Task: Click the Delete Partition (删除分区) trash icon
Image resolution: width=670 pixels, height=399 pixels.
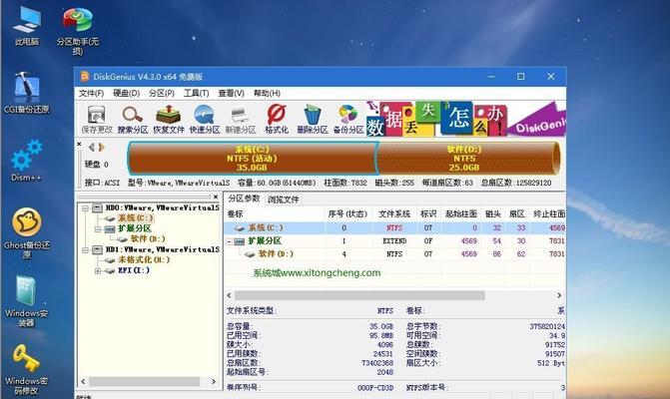Action: [313, 119]
